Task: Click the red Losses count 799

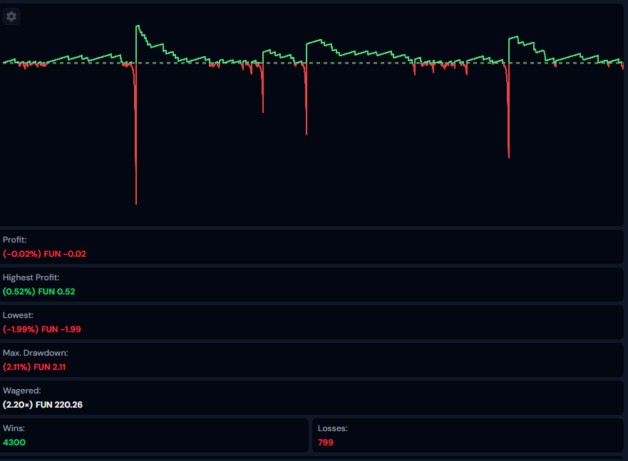Action: tap(325, 443)
